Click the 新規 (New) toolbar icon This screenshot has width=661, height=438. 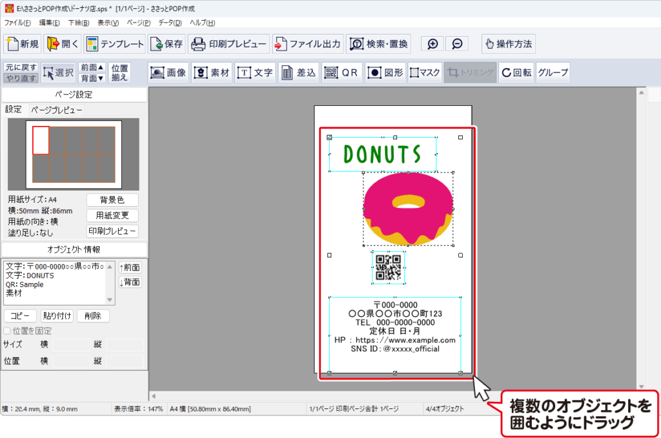tap(23, 44)
